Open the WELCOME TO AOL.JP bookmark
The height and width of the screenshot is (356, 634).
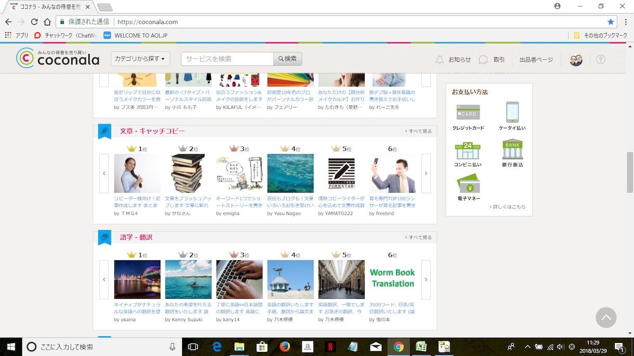click(135, 35)
